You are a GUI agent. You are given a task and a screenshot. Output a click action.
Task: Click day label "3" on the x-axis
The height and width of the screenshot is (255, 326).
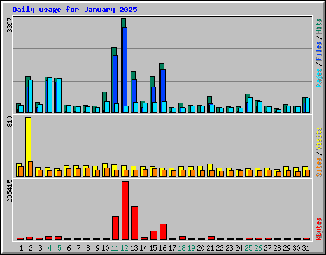pyautogui.click(x=40, y=248)
